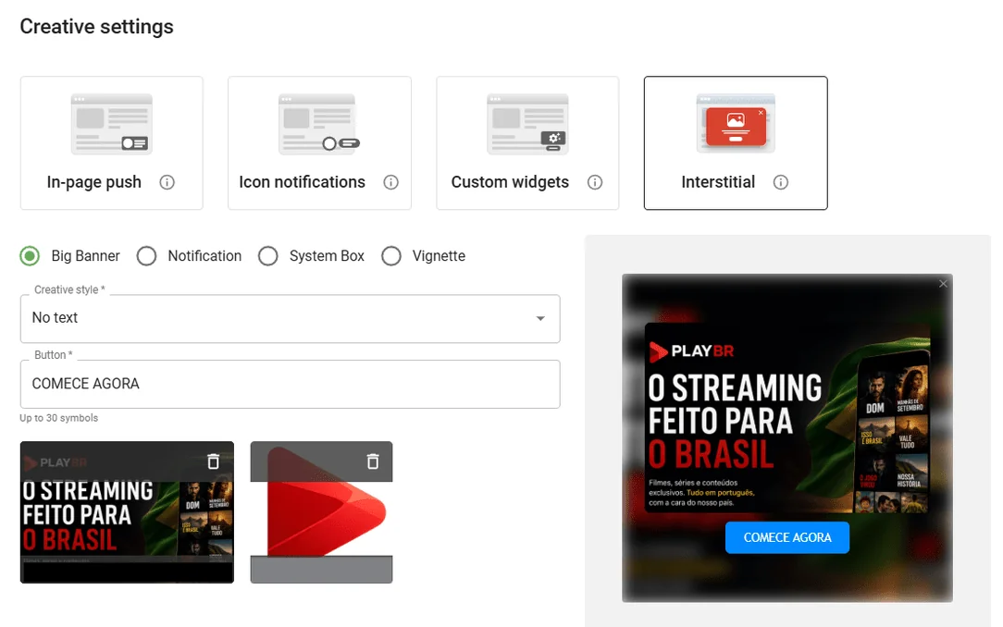1003x627 pixels.
Task: Select the Notification radio button
Action: [146, 256]
